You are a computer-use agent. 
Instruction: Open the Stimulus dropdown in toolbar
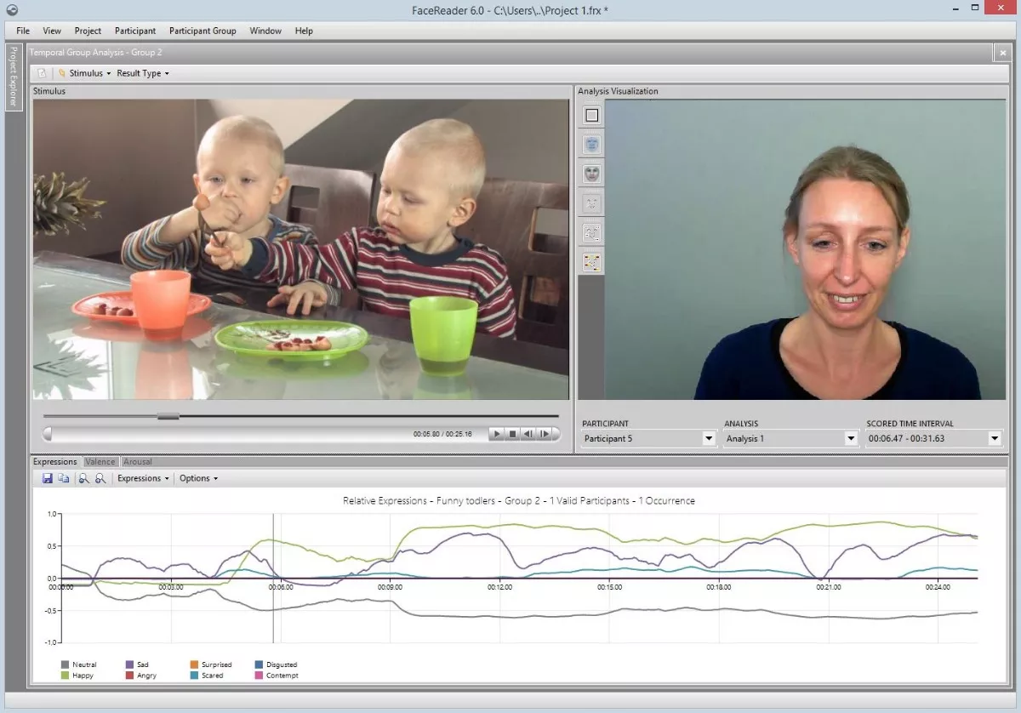click(84, 73)
